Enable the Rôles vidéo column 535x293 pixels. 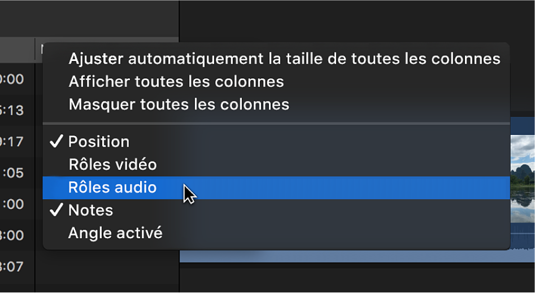112,164
